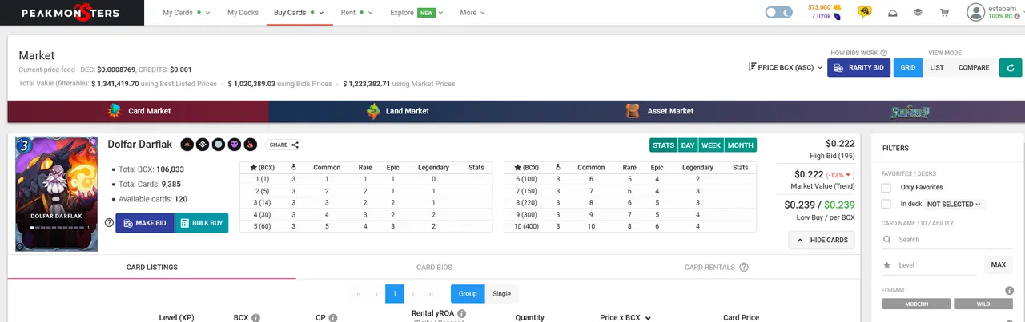This screenshot has height=322, width=1025.
Task: Click the DEC balance 573.000
Action: (823, 7)
